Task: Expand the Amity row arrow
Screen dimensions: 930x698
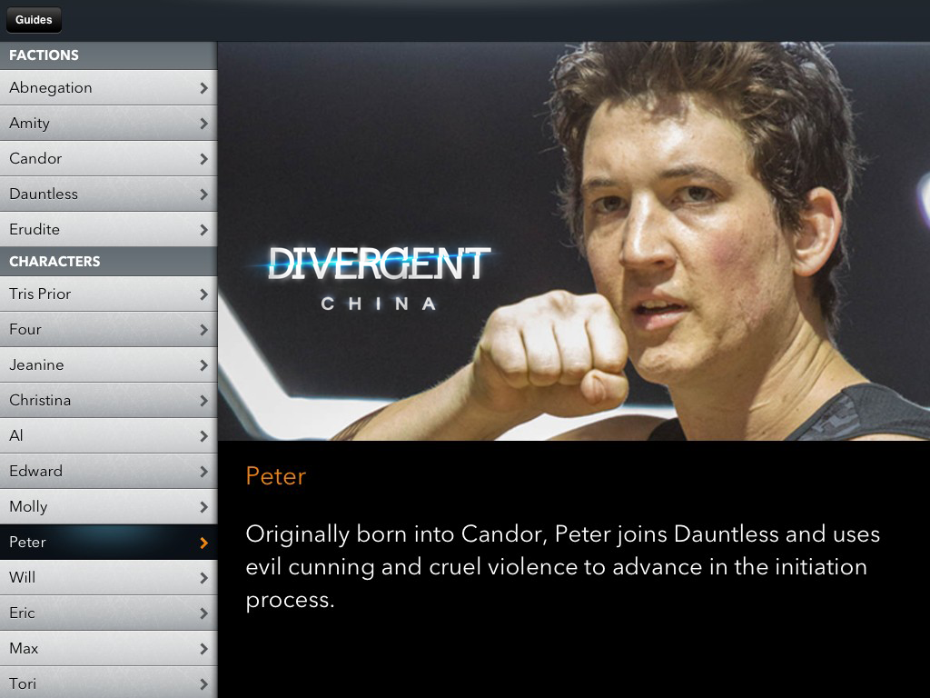Action: pyautogui.click(x=204, y=124)
